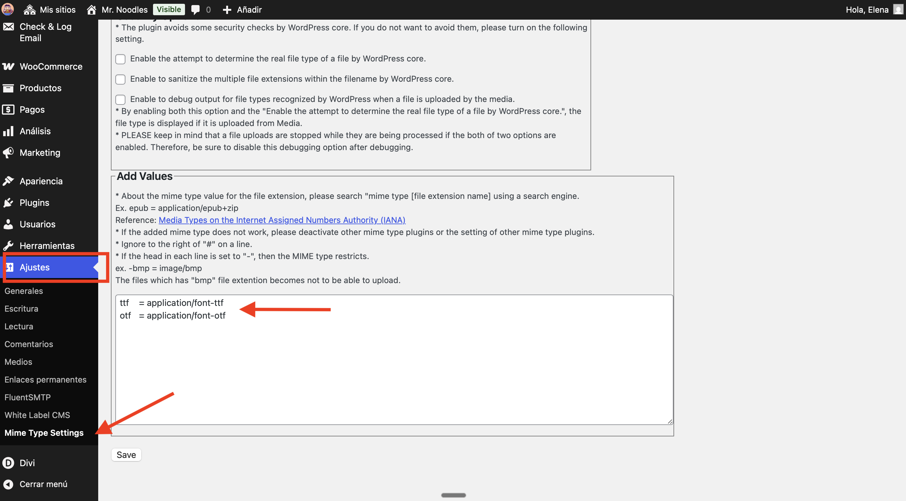Click inside the Add Values mime type textarea
906x501 pixels.
[x=394, y=359]
